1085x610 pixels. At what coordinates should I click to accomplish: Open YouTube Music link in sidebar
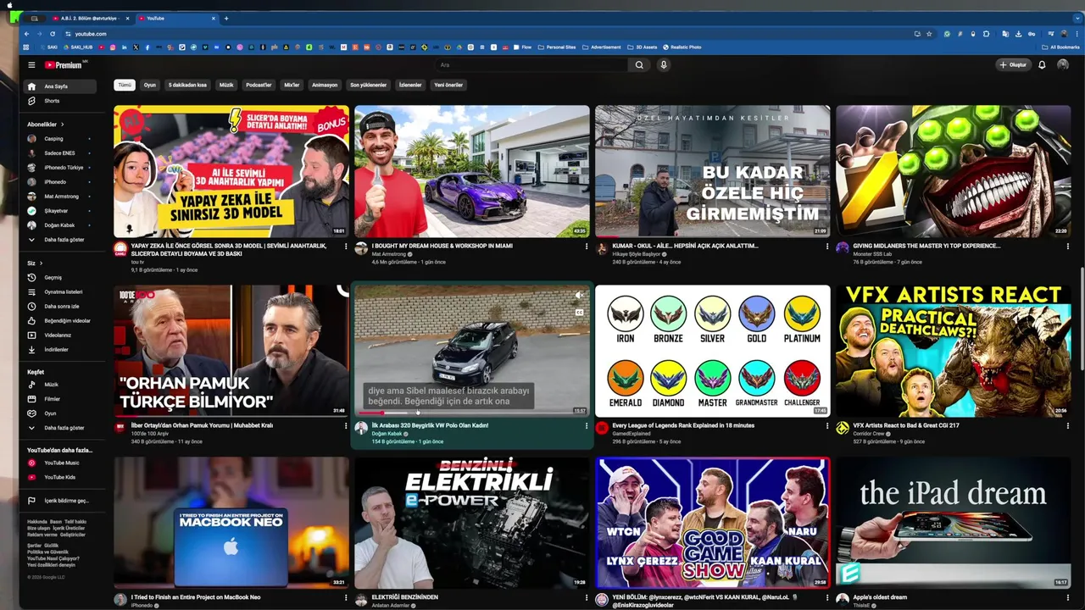click(x=61, y=463)
